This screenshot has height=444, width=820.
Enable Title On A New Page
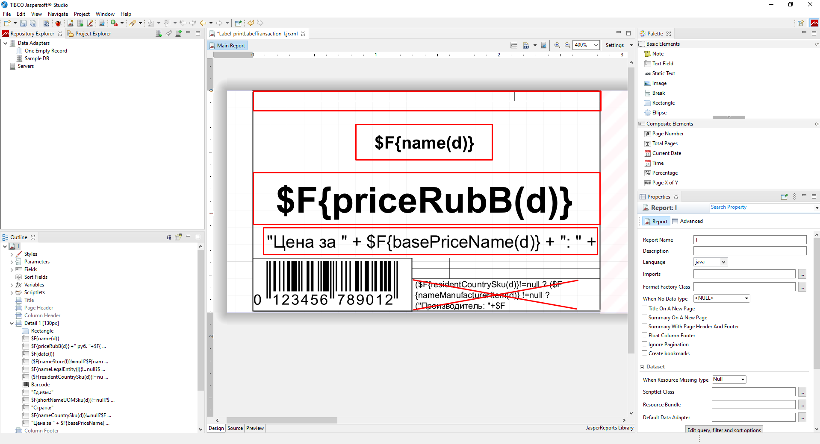(x=645, y=309)
